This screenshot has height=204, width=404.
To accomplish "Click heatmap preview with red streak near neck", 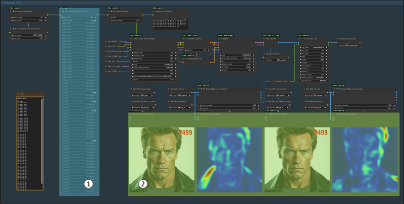I will [x=229, y=160].
